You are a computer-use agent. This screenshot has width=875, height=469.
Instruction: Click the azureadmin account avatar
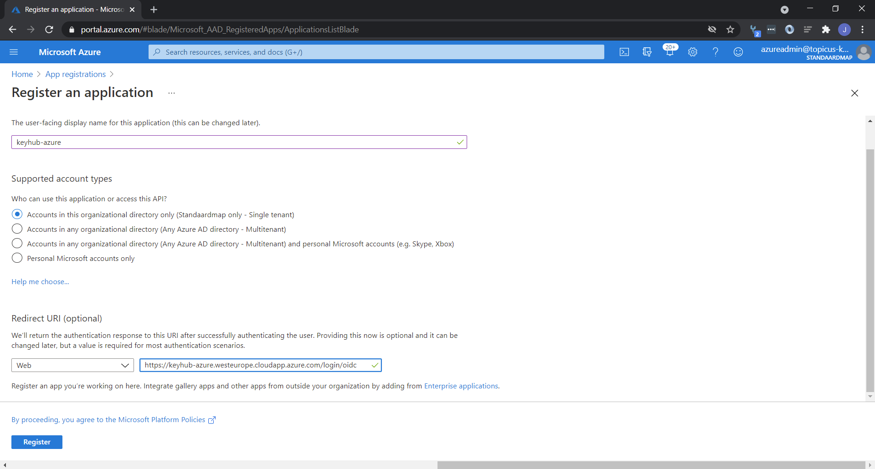865,52
